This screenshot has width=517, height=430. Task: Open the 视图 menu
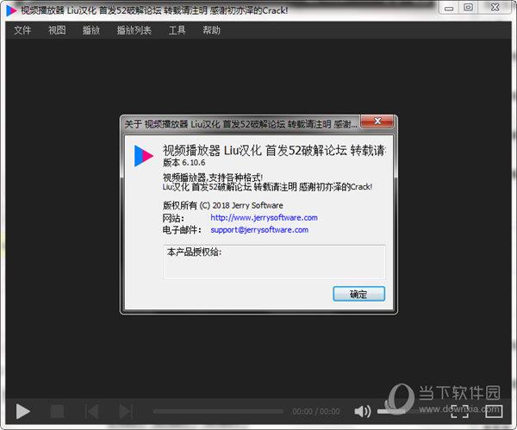coord(57,30)
